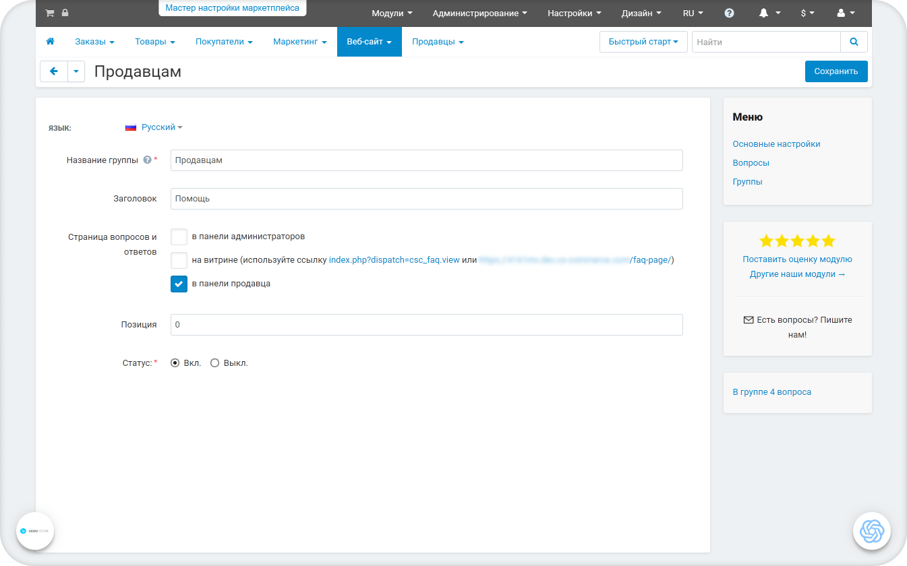Open the help question mark icon
The image size is (907, 566).
coord(729,13)
